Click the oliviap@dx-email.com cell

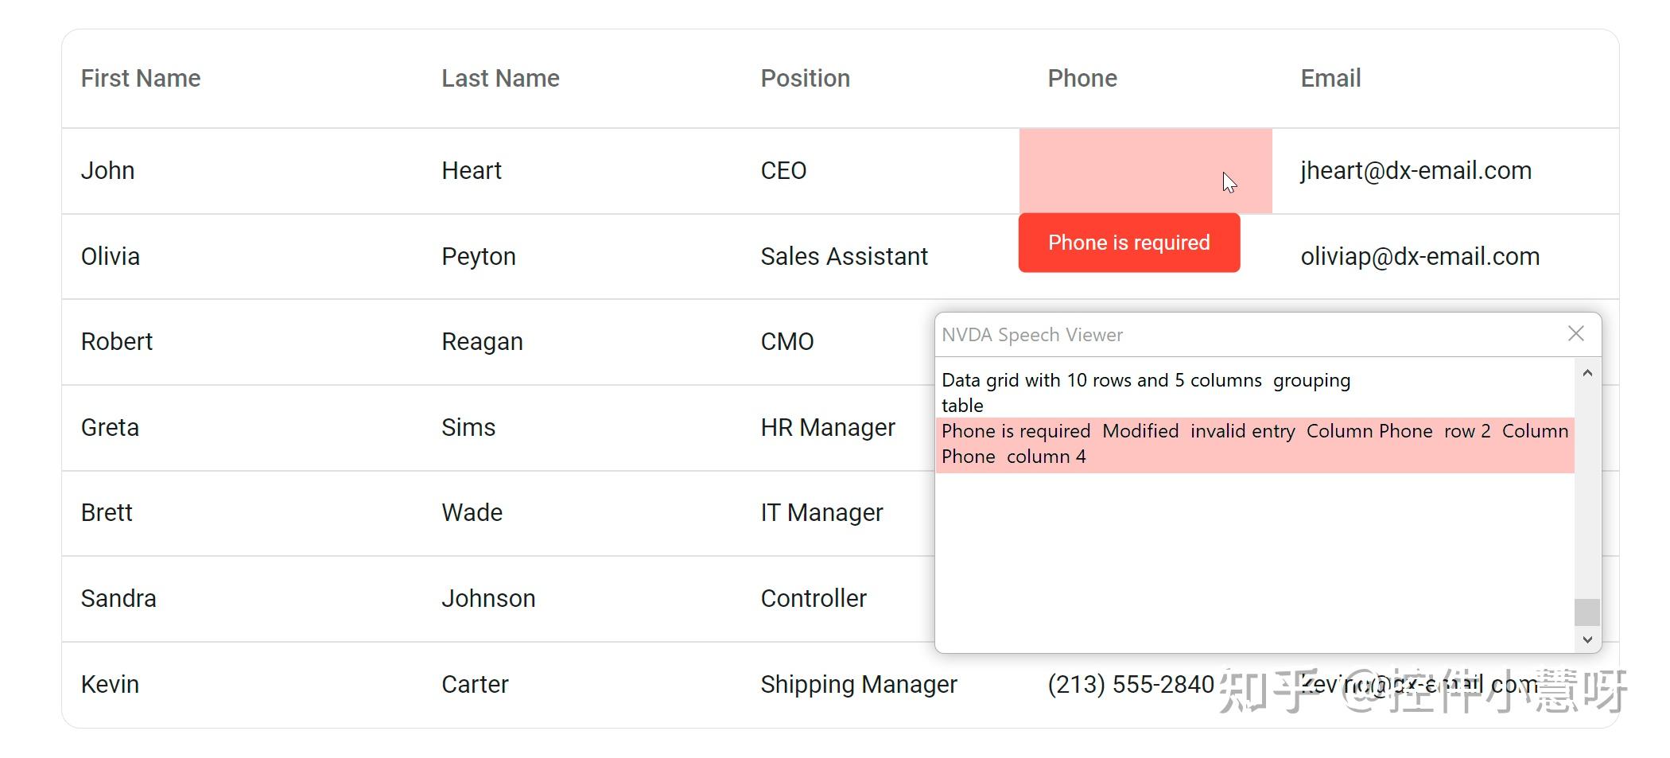[x=1446, y=256]
